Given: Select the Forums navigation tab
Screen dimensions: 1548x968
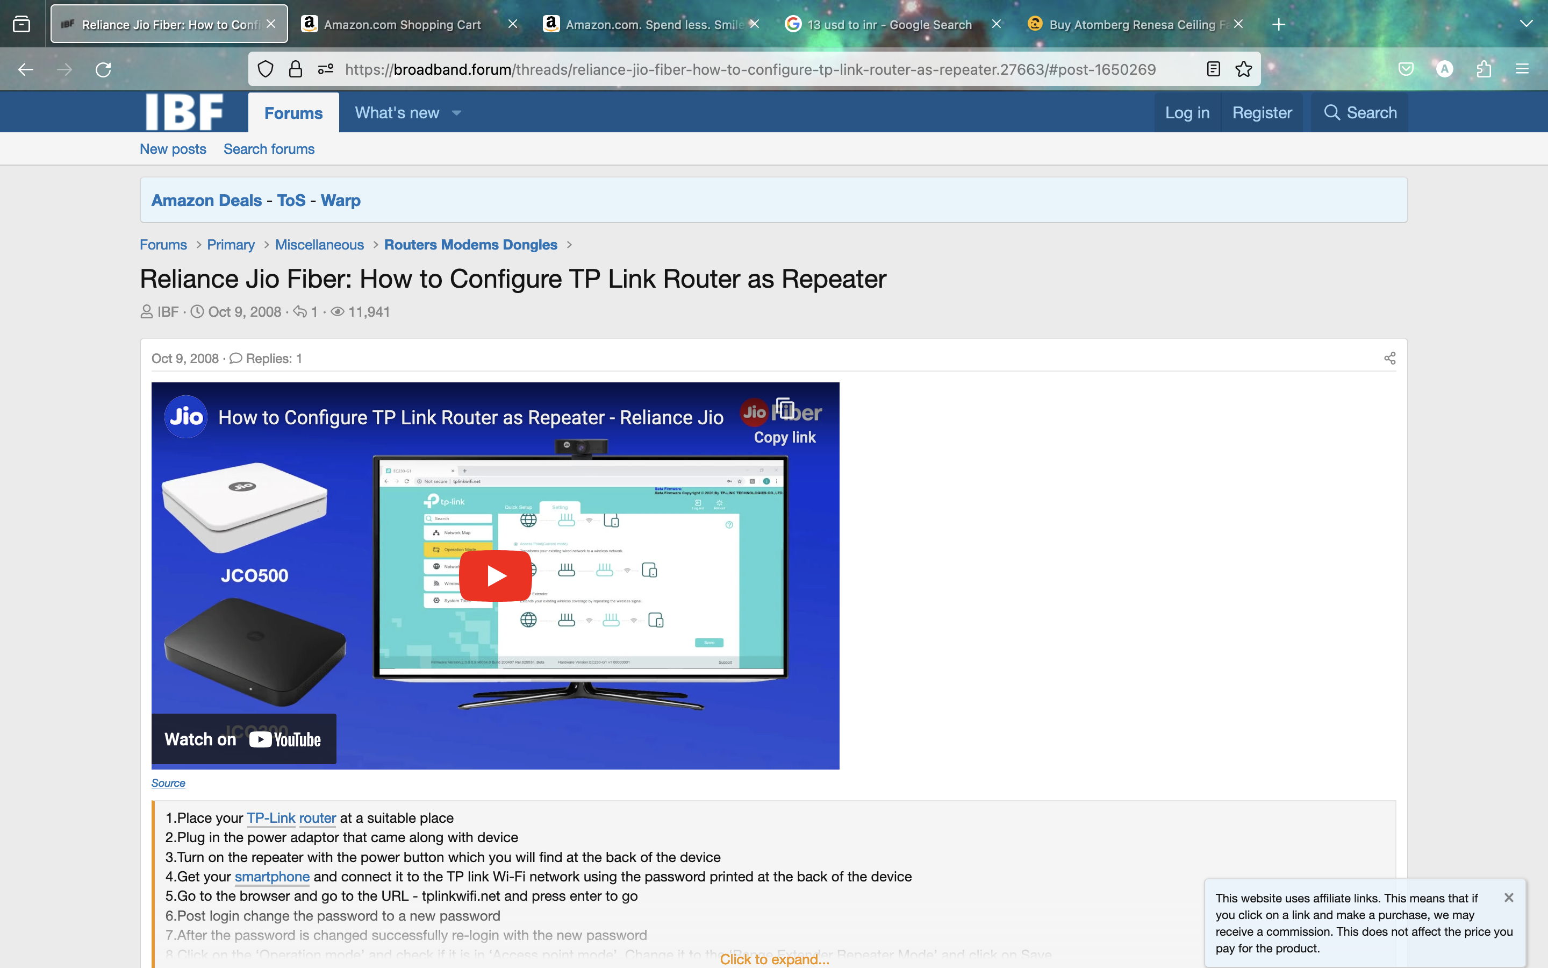Looking at the screenshot, I should [x=293, y=113].
